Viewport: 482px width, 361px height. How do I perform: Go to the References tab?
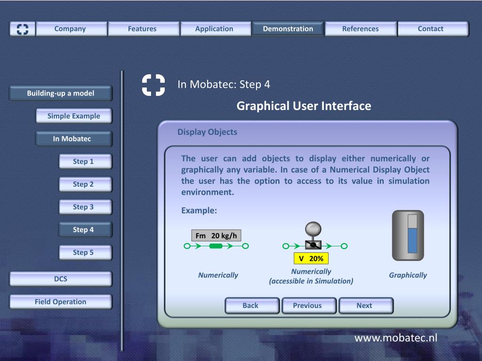361,29
